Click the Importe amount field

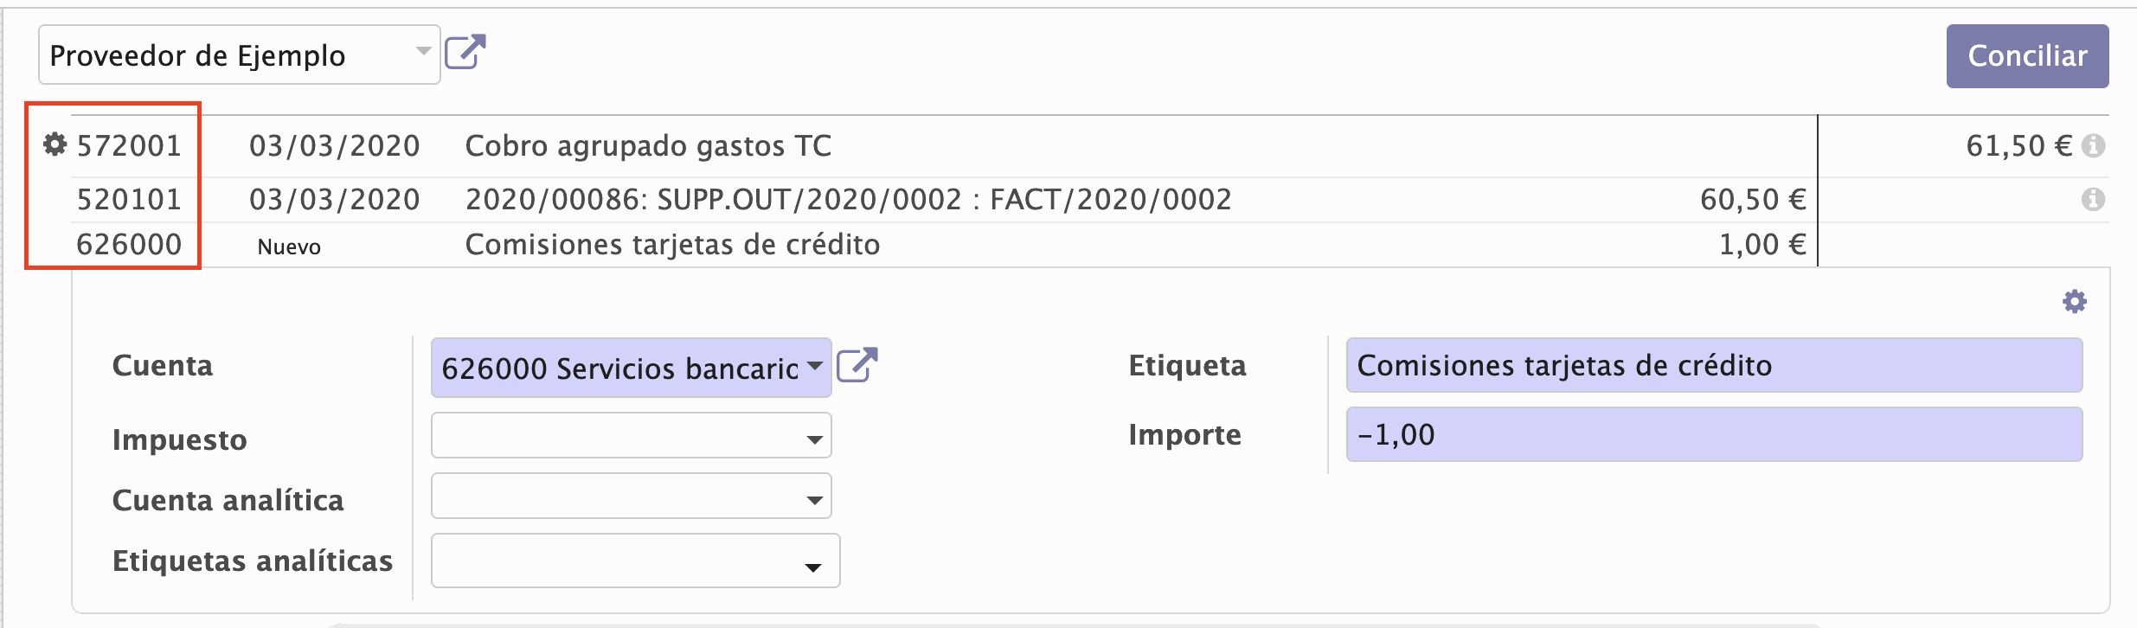(1713, 434)
